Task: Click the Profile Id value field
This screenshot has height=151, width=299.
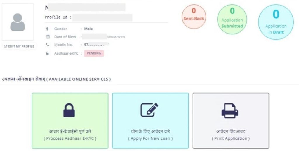Action: pos(102,17)
